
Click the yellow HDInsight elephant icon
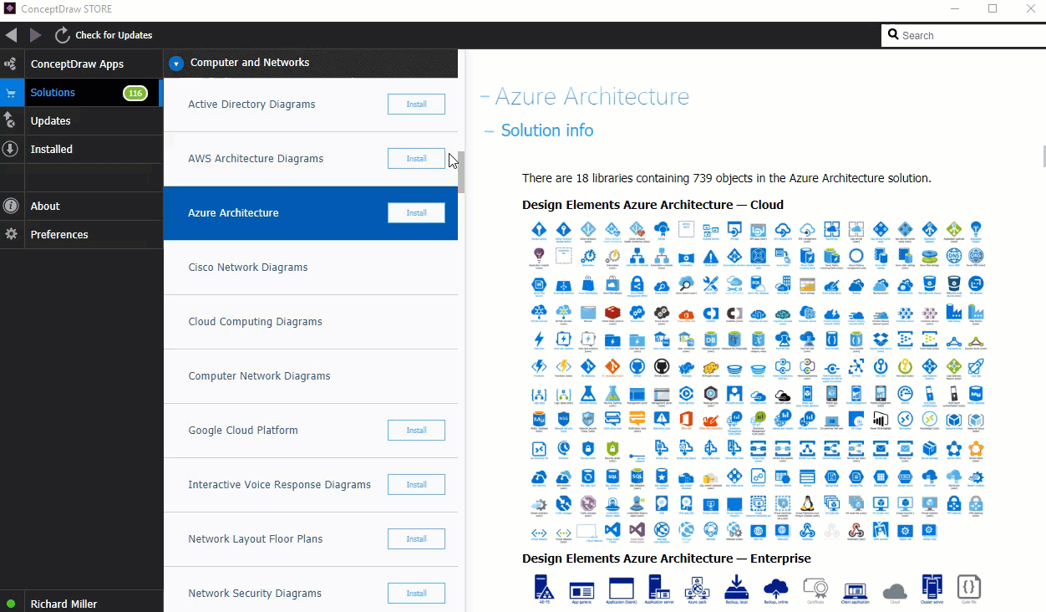click(710, 368)
